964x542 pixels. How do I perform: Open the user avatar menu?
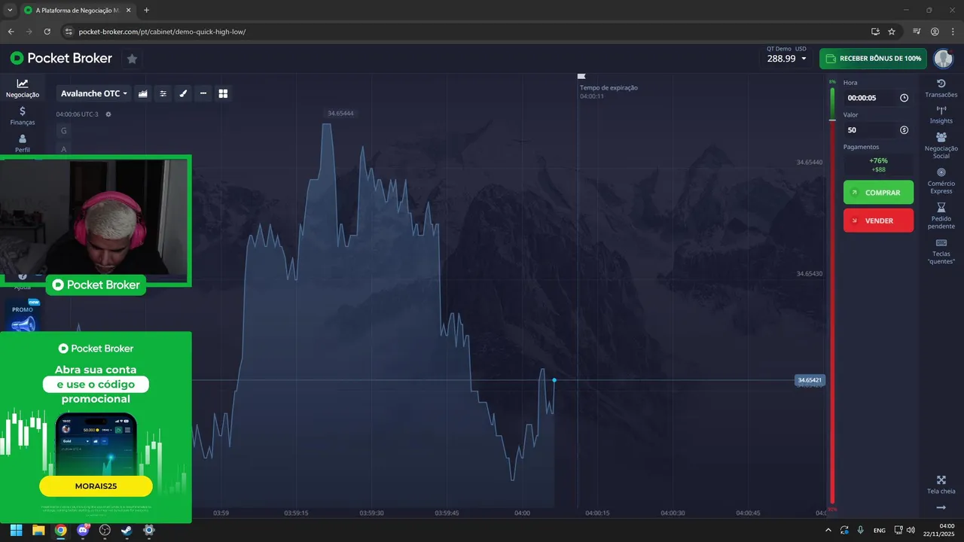[x=943, y=59]
